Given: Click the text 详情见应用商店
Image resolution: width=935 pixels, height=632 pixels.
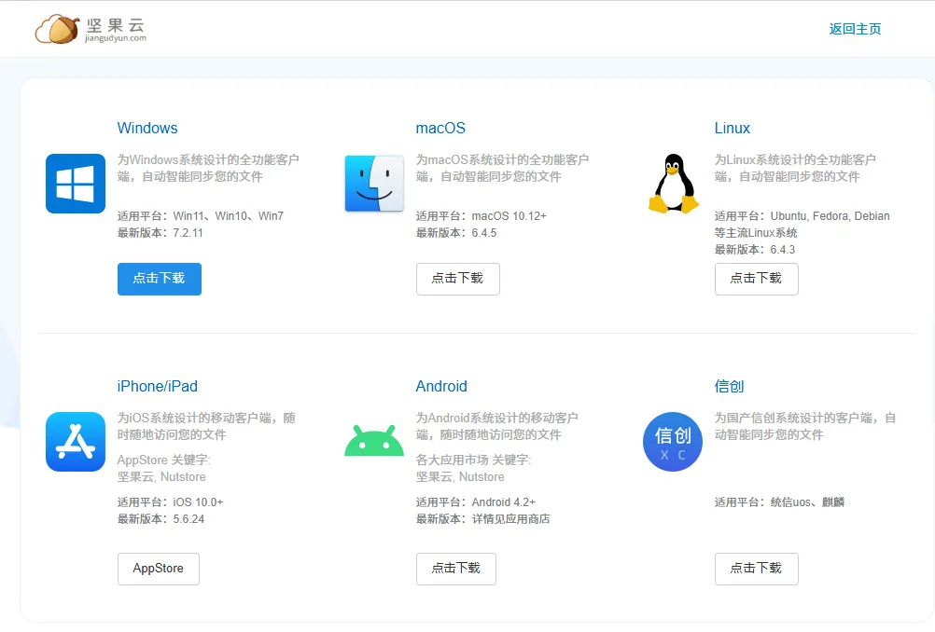Looking at the screenshot, I should point(511,519).
